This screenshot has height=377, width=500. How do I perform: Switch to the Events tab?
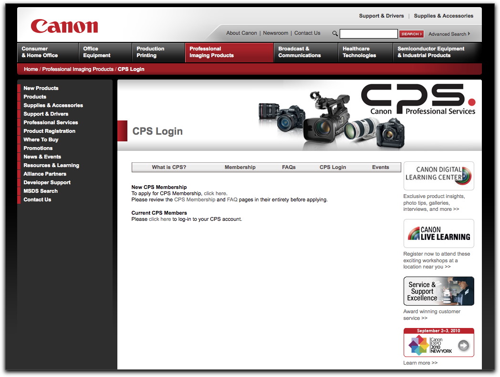point(380,168)
